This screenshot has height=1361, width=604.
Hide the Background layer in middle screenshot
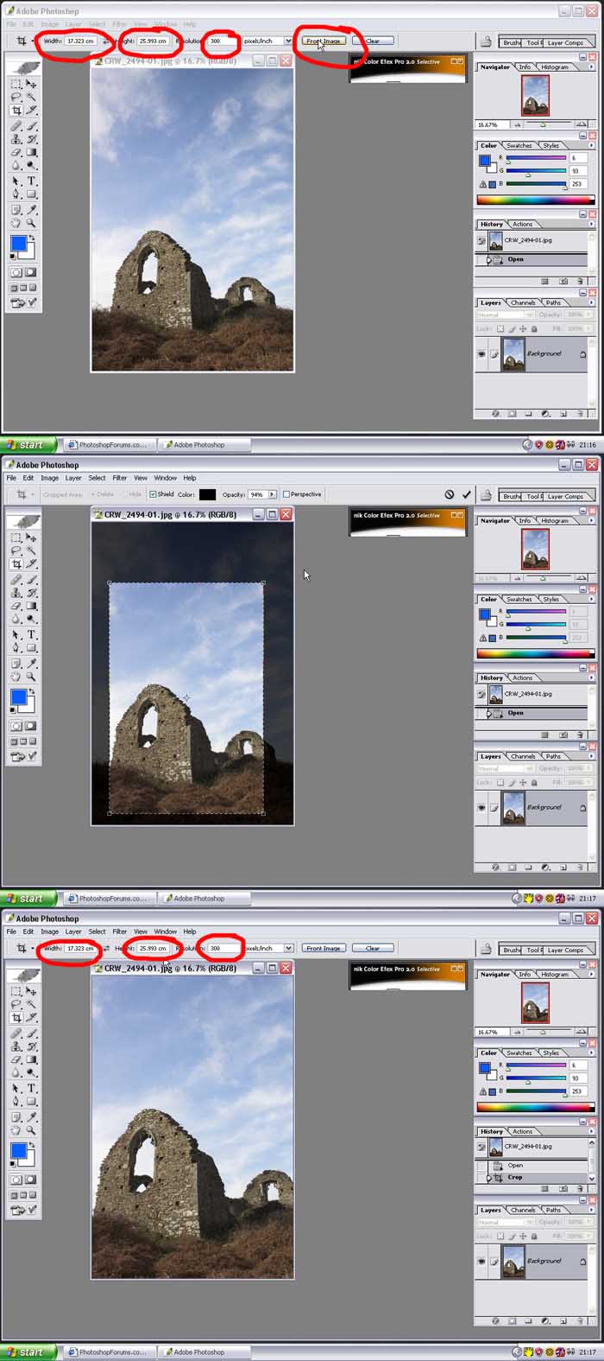coord(481,807)
